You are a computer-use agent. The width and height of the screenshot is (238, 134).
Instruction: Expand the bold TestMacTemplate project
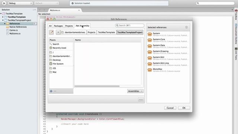click(3, 17)
